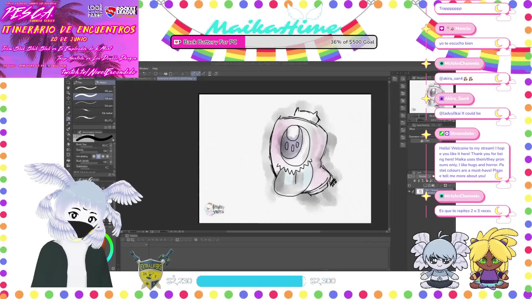Select the second Anti-aliasing option (weak)
The height and width of the screenshot is (299, 532).
pos(98,156)
